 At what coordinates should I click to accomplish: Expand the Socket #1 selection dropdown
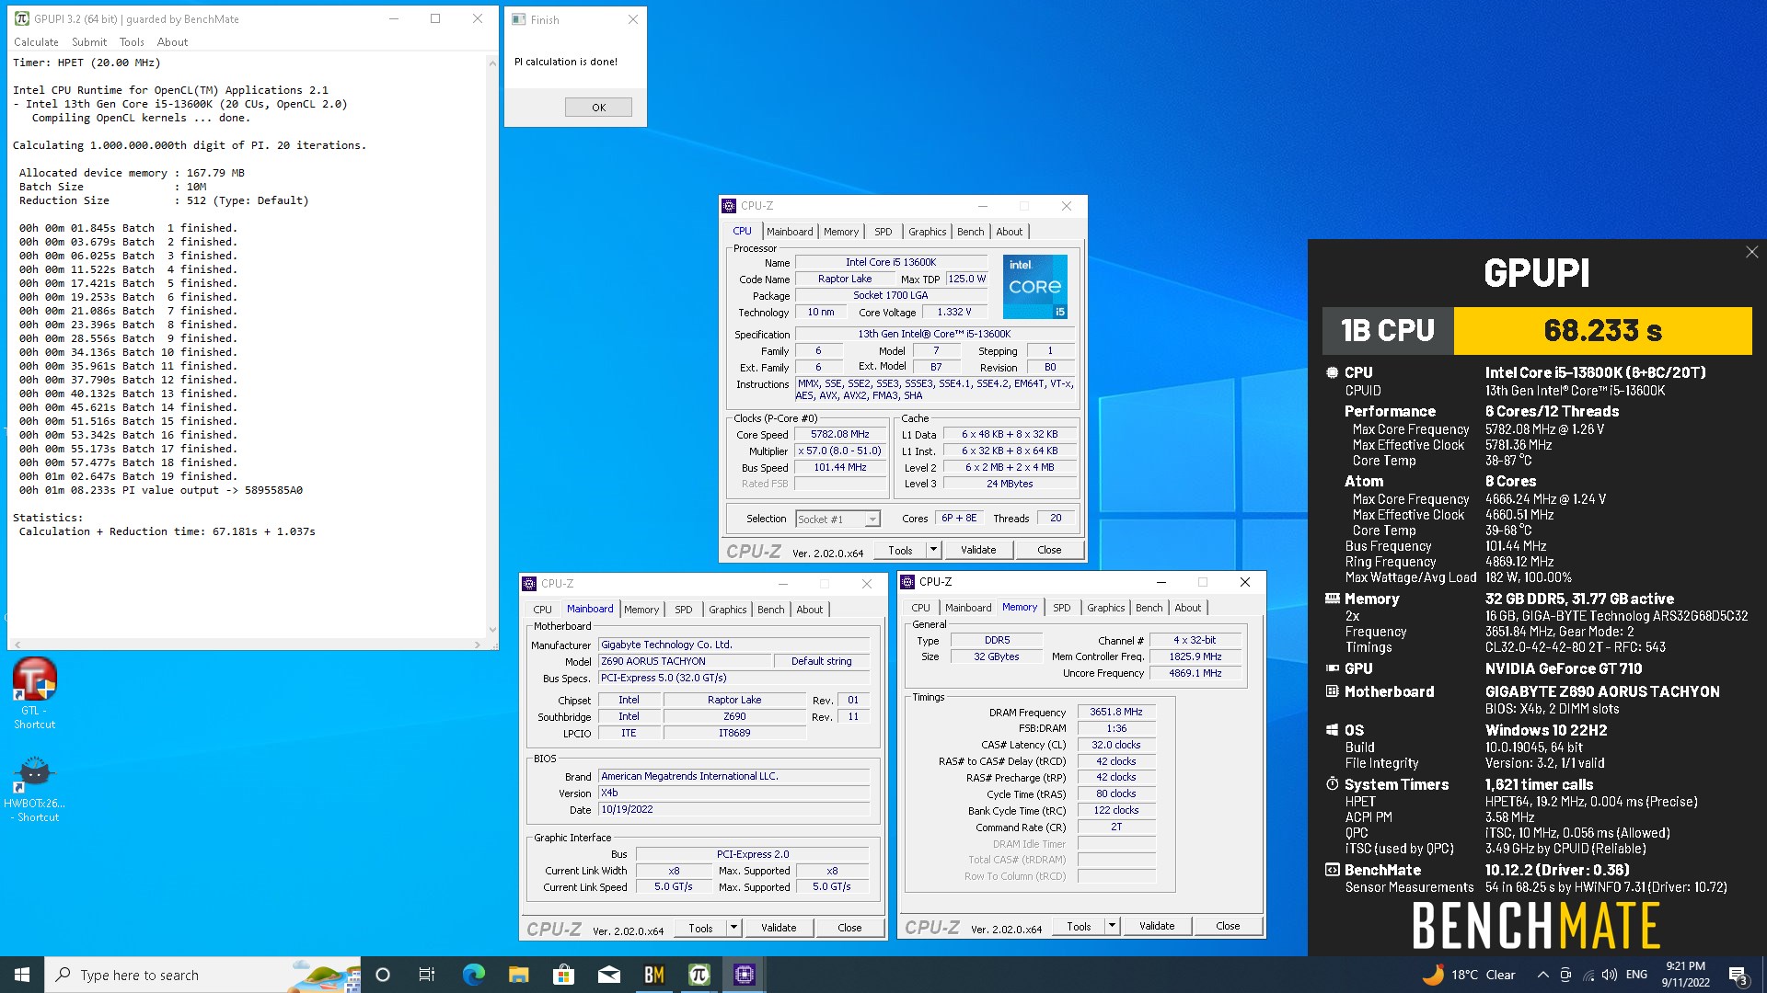[x=872, y=519]
